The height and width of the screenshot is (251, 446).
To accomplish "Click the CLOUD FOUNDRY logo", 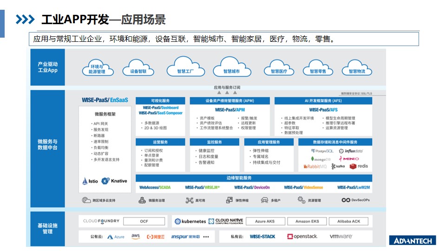I will tap(101, 221).
